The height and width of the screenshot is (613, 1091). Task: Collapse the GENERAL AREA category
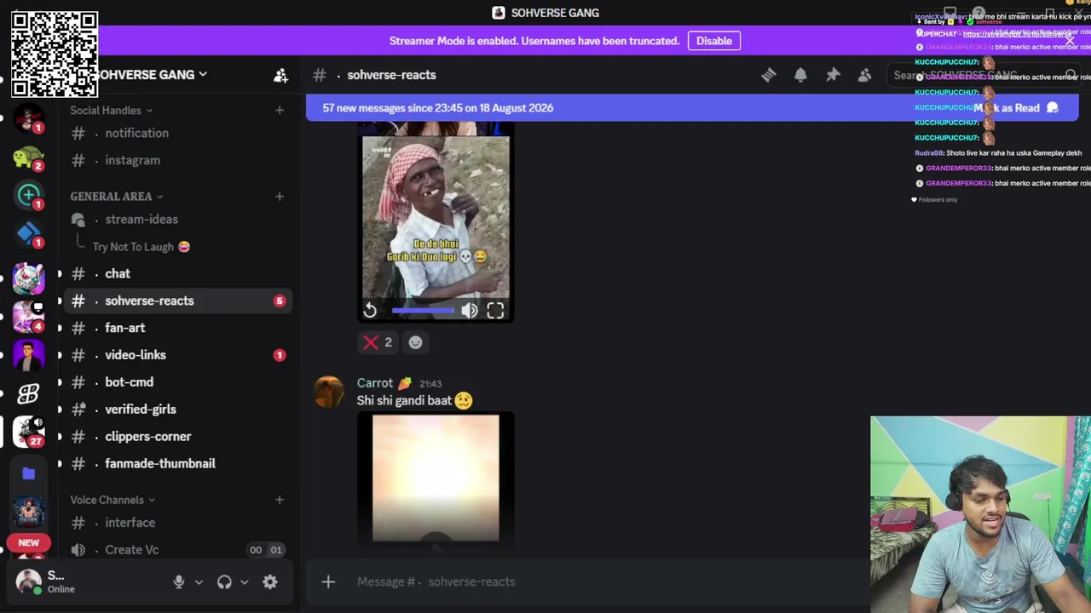click(x=117, y=197)
